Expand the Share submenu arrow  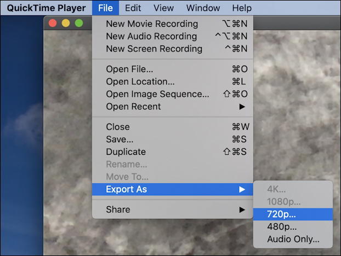242,210
